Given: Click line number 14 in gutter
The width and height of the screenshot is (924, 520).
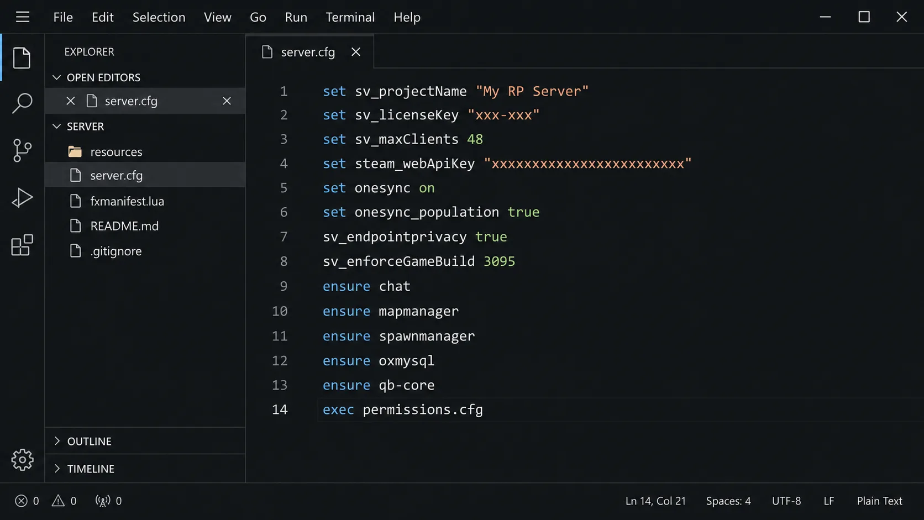Looking at the screenshot, I should [280, 409].
